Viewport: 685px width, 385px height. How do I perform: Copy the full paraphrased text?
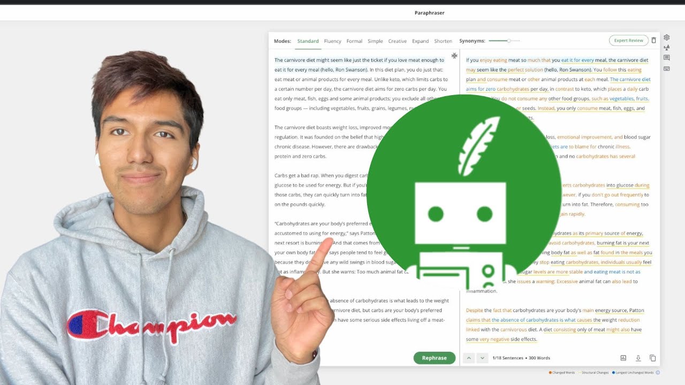tap(652, 358)
